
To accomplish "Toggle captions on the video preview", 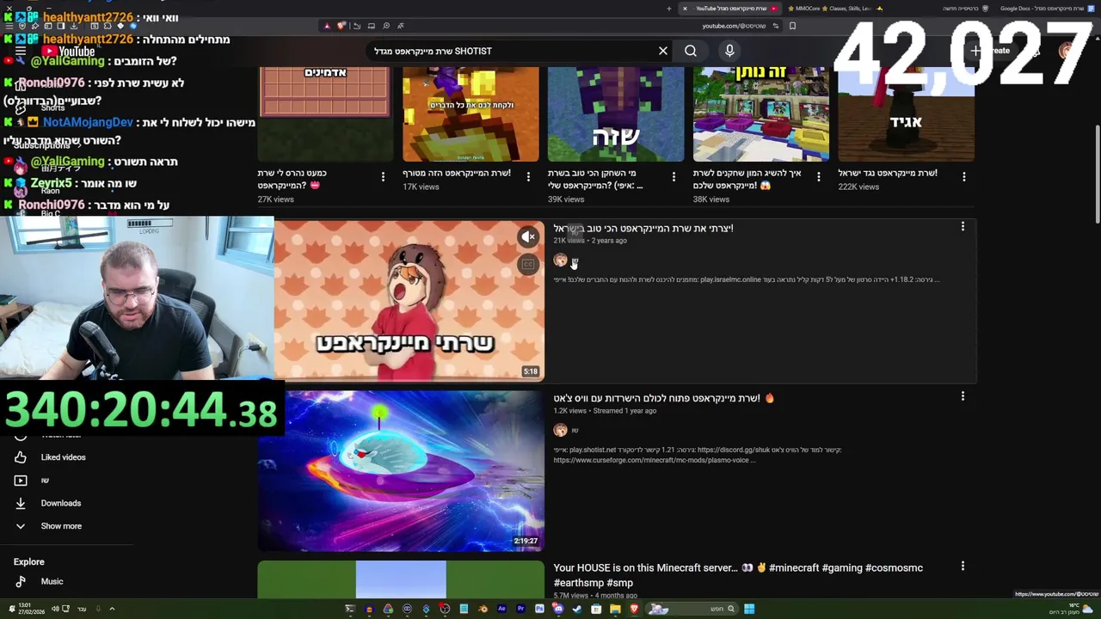I will 528,264.
